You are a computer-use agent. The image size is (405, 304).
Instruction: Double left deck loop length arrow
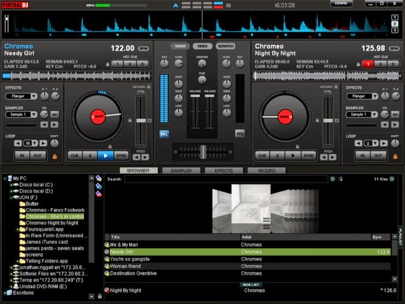(43, 143)
